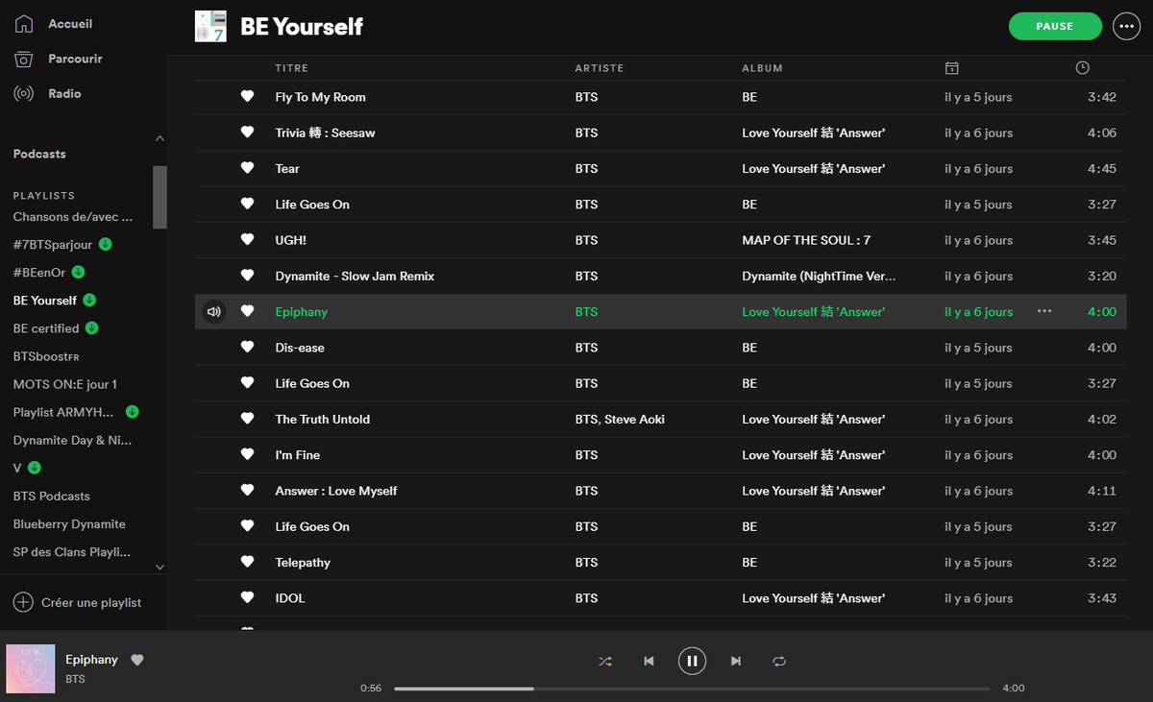Expand the playlists list with the down chevron
This screenshot has width=1153, height=702.
(159, 567)
